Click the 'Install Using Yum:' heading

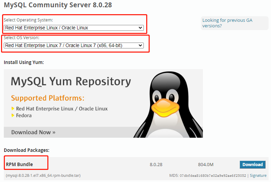click(x=24, y=62)
